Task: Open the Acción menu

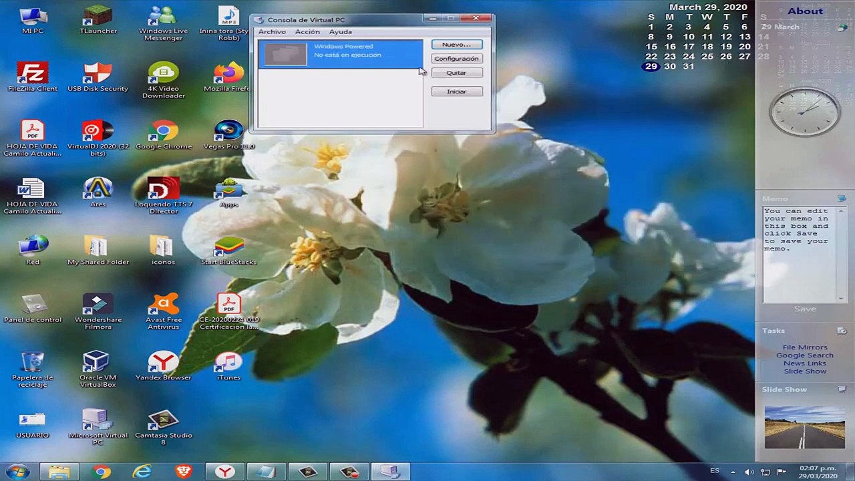Action: click(x=307, y=31)
